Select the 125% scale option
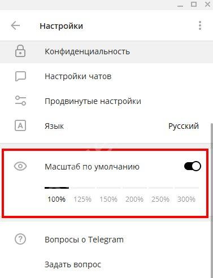The width and height of the screenshot is (213, 278). (82, 199)
